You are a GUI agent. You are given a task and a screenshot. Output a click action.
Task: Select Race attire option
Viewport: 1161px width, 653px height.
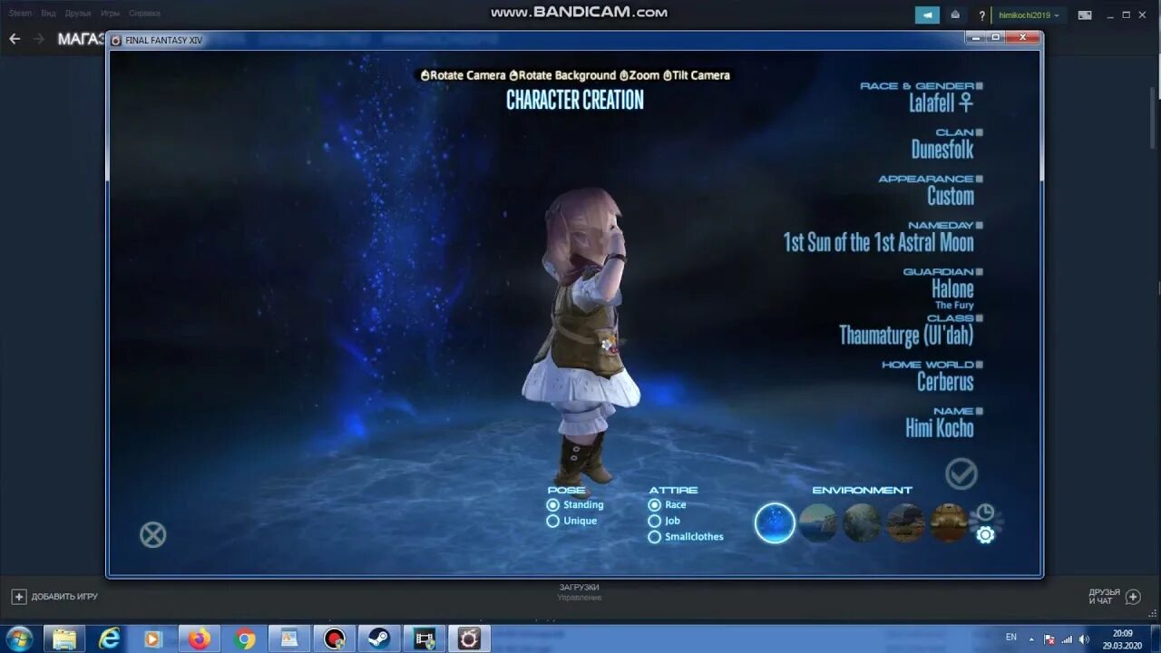coord(667,505)
